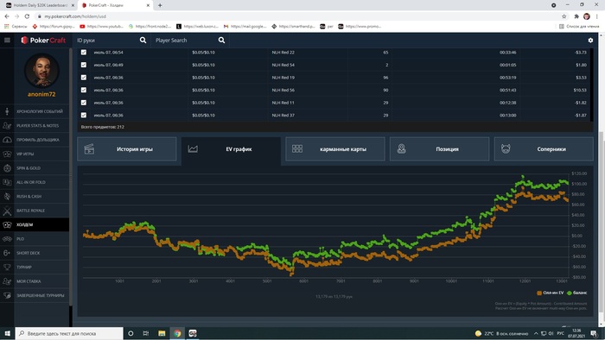Open Профиль дольщика sidebar icon

click(7, 140)
